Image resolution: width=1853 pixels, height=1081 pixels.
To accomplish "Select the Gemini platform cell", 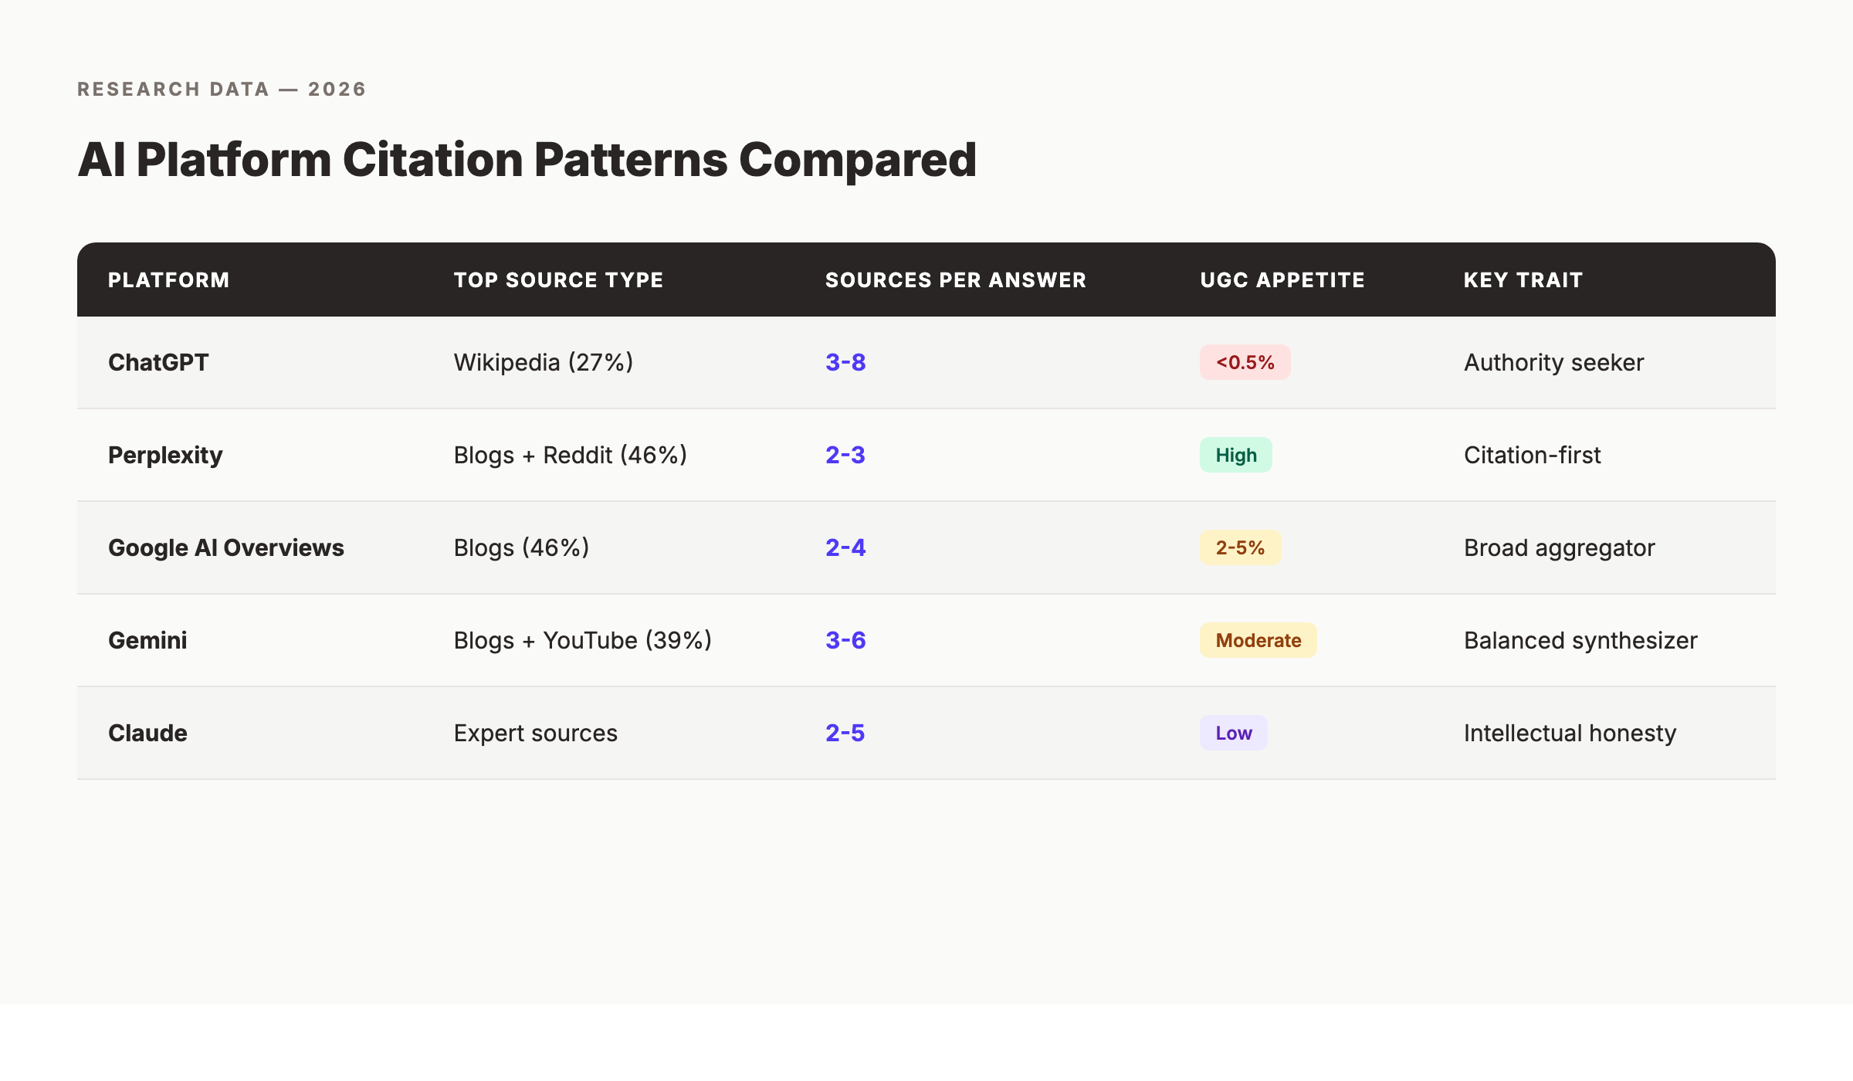I will coord(147,640).
